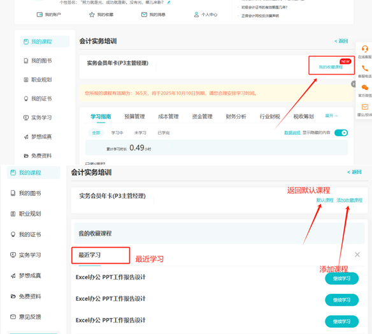The image size is (372, 334).
Task: Switch to the 资金管理 tab
Action: 202,117
